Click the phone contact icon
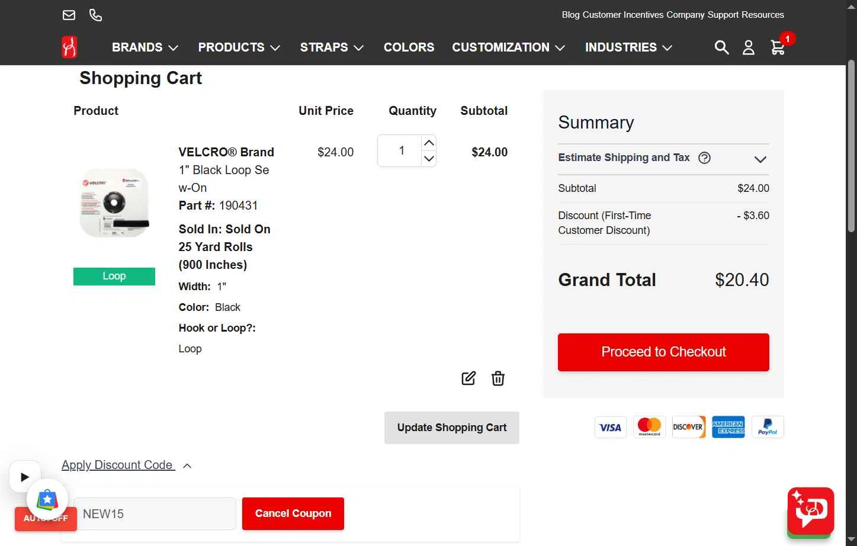Image resolution: width=857 pixels, height=546 pixels. 95,15
